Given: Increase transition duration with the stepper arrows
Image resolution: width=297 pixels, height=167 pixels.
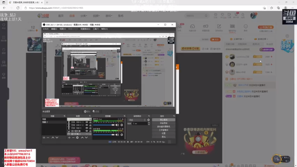Looking at the screenshot, I should [149, 122].
